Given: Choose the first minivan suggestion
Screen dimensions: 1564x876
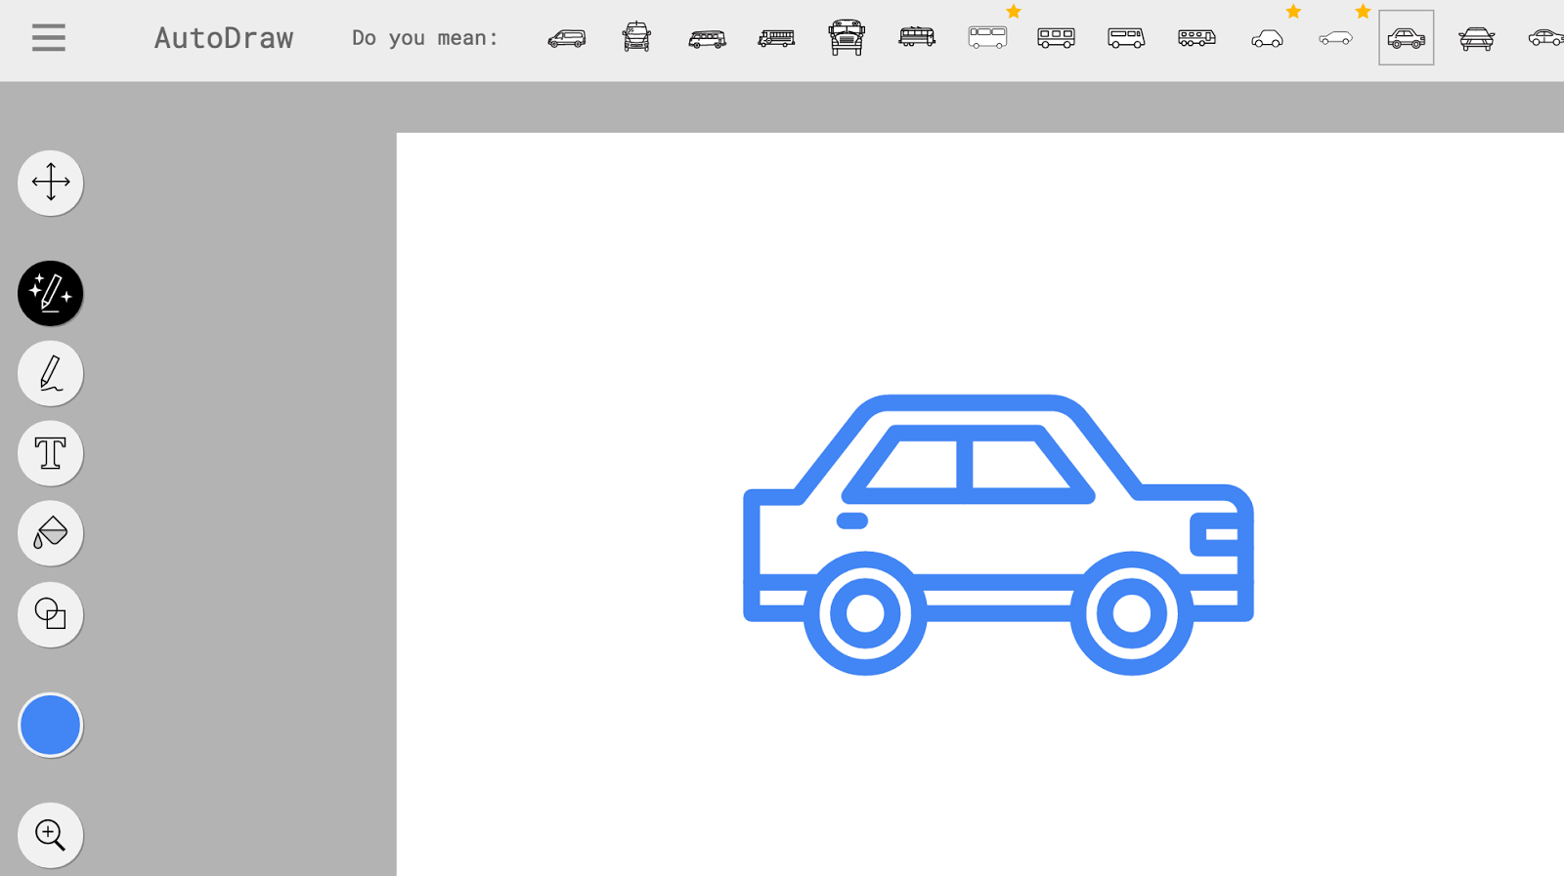Looking at the screenshot, I should (x=567, y=38).
